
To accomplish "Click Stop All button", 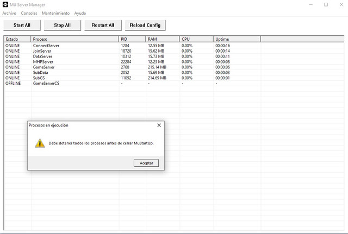I will point(63,26).
